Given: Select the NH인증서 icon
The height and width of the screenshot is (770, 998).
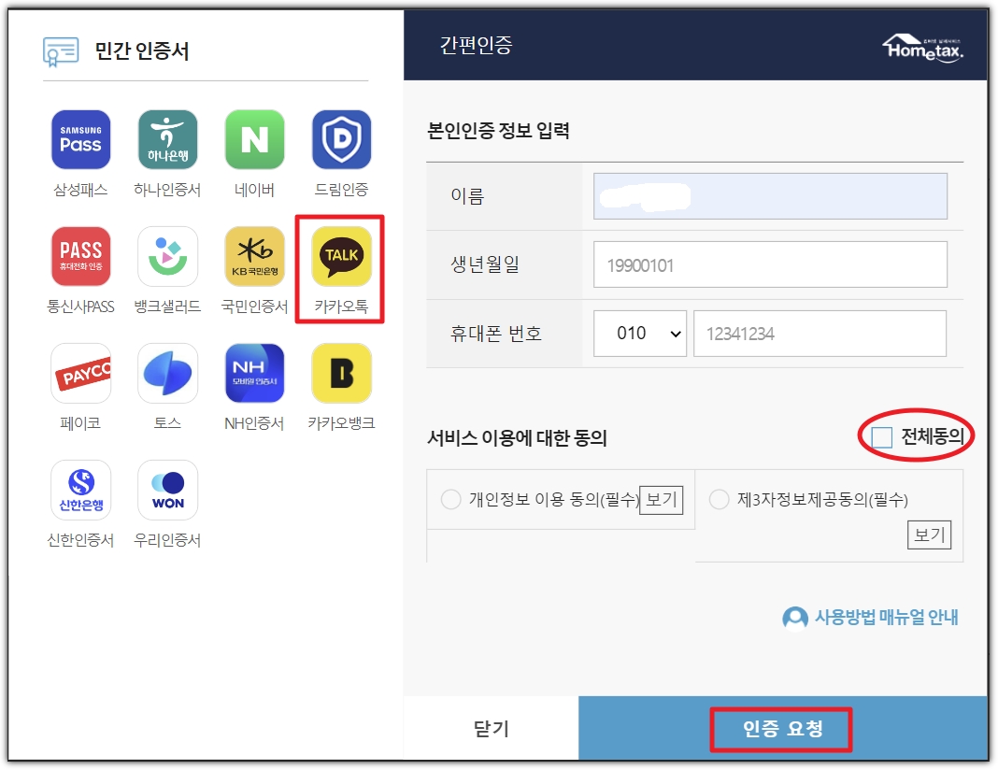Looking at the screenshot, I should tap(254, 372).
